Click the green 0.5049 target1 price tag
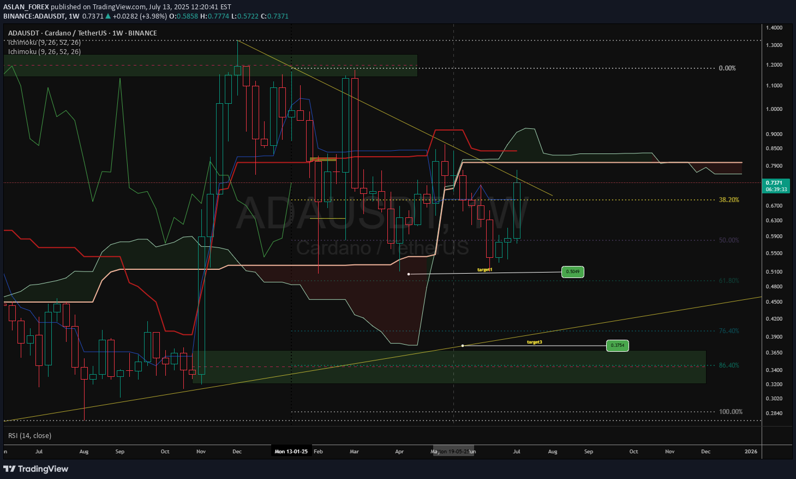The height and width of the screenshot is (479, 796). [572, 271]
